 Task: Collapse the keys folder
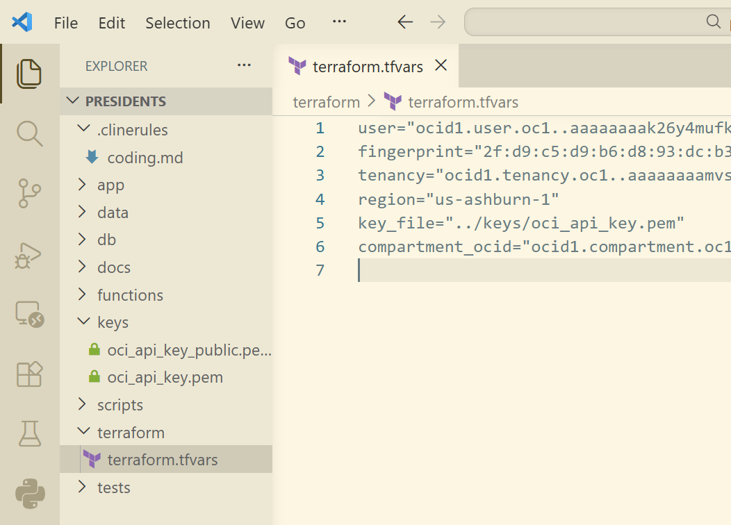113,322
